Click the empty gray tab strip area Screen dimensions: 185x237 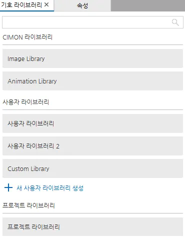coord(148,5)
